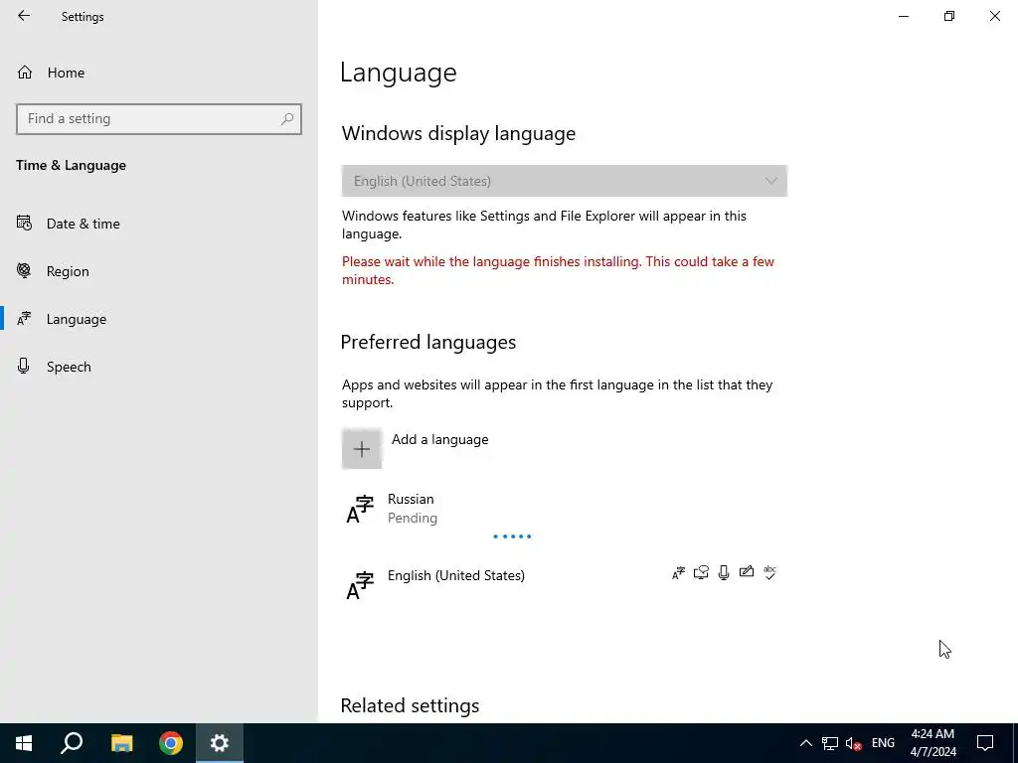Click the Speech microphone icon
Image resolution: width=1018 pixels, height=763 pixels.
pyautogui.click(x=24, y=366)
